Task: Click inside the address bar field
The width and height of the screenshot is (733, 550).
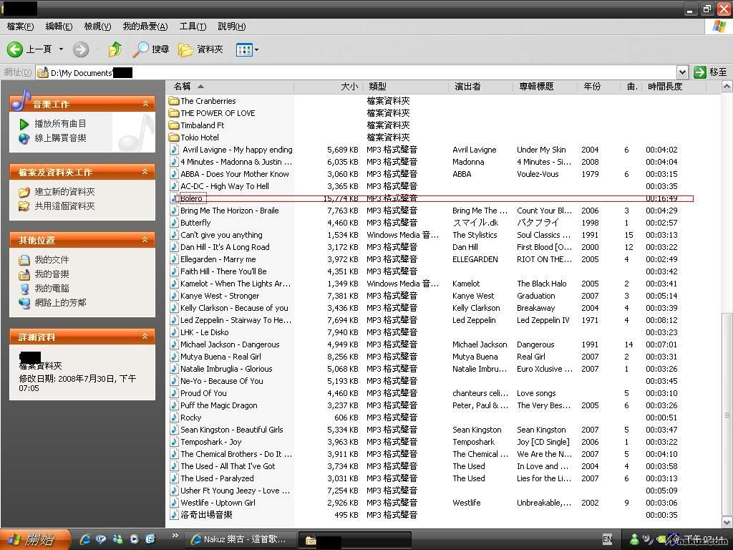Action: coord(355,72)
